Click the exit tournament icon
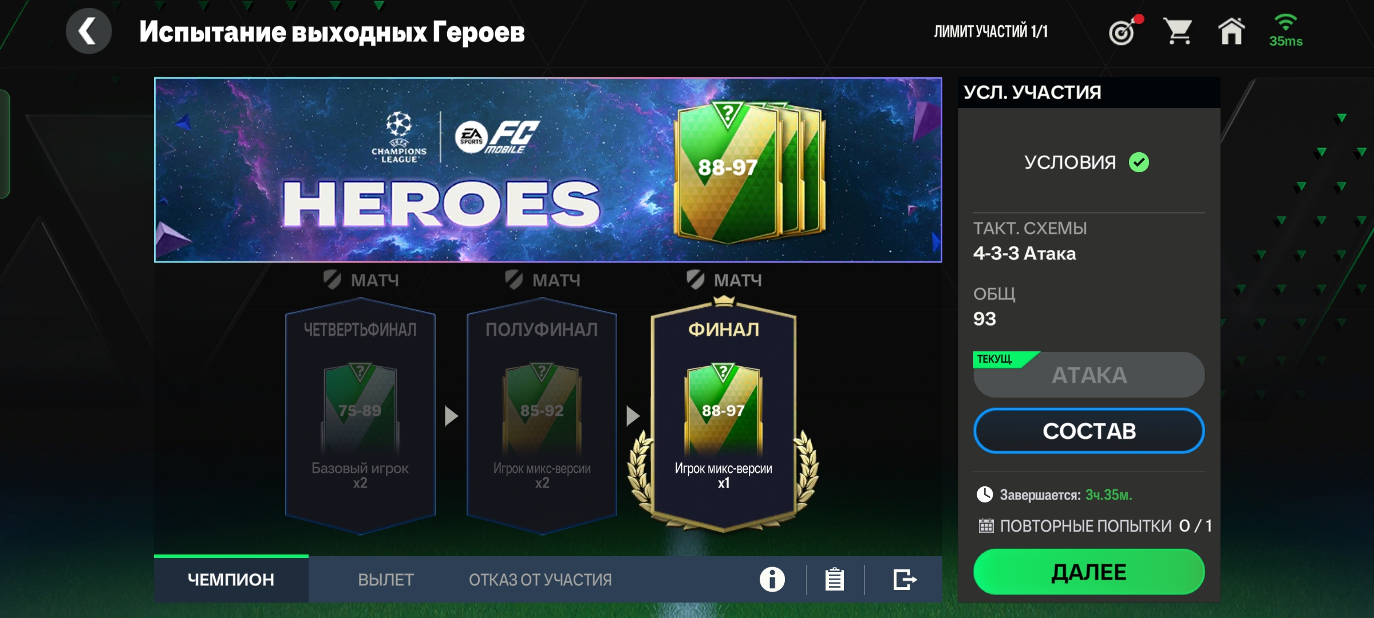 click(x=905, y=579)
